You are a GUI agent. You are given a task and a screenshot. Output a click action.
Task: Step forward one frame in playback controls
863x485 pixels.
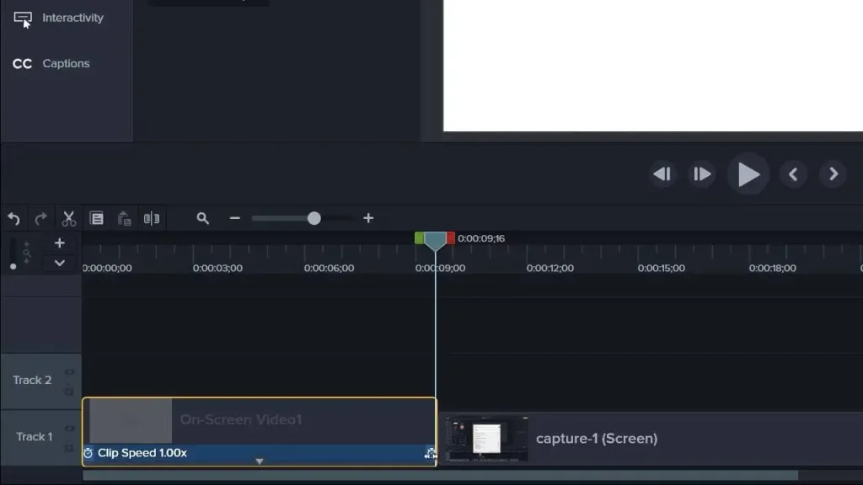point(702,174)
